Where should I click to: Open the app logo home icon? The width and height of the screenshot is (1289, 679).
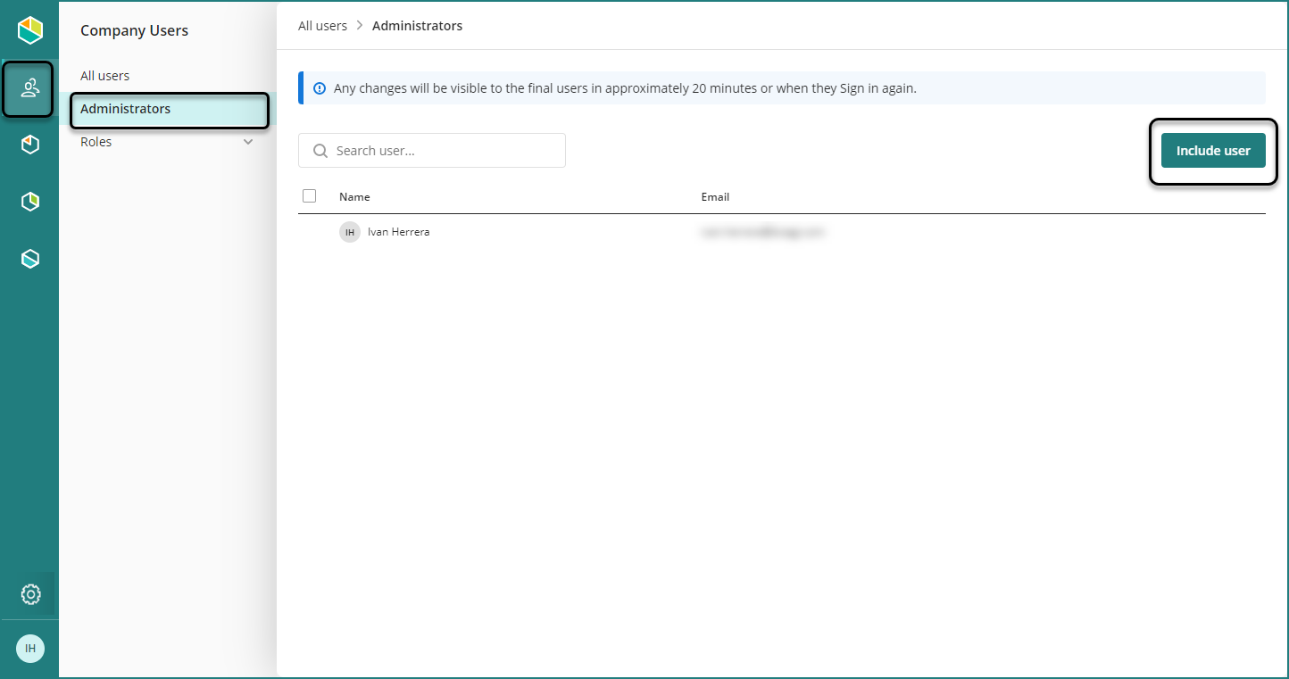pyautogui.click(x=29, y=29)
